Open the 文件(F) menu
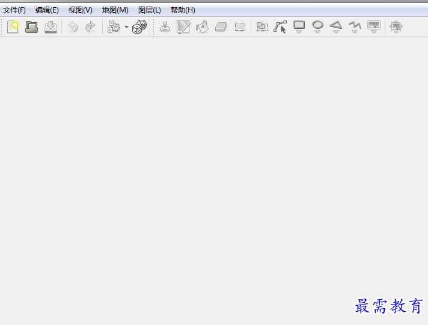 tap(14, 10)
